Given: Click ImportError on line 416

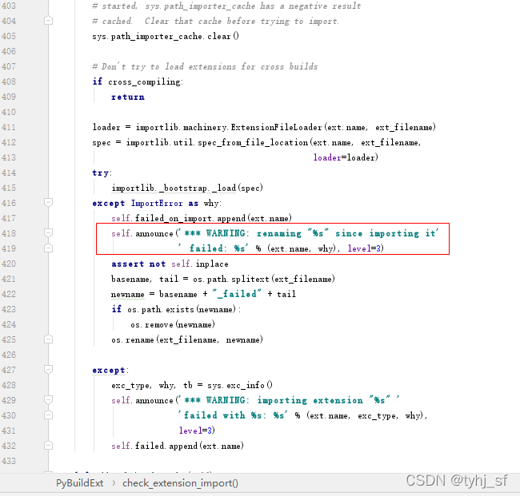Looking at the screenshot, I should [x=157, y=203].
